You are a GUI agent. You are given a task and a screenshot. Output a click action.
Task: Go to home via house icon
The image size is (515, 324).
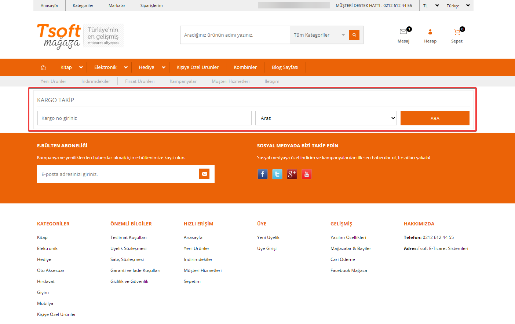43,67
